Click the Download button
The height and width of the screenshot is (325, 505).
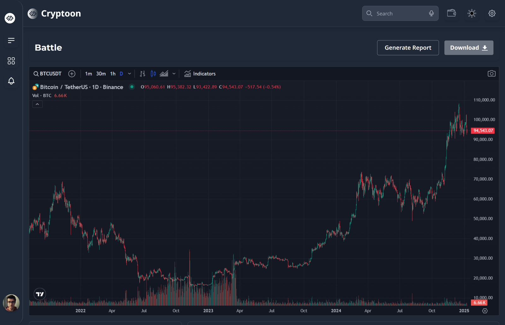tap(469, 48)
